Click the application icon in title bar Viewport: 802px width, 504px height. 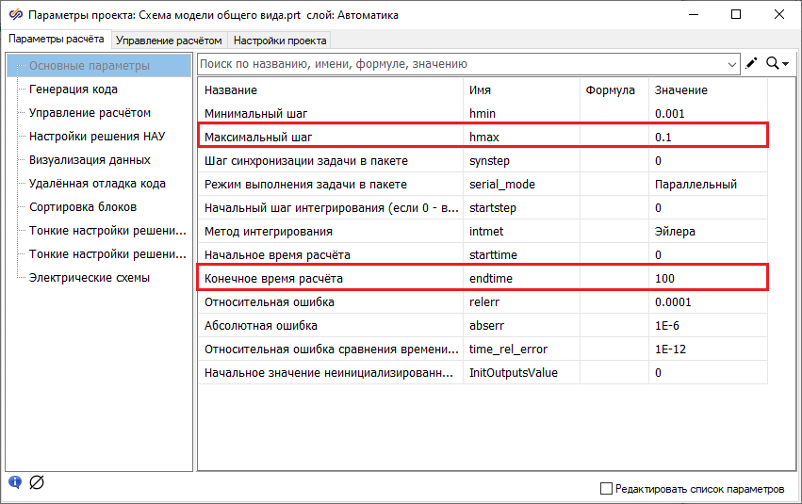point(15,15)
